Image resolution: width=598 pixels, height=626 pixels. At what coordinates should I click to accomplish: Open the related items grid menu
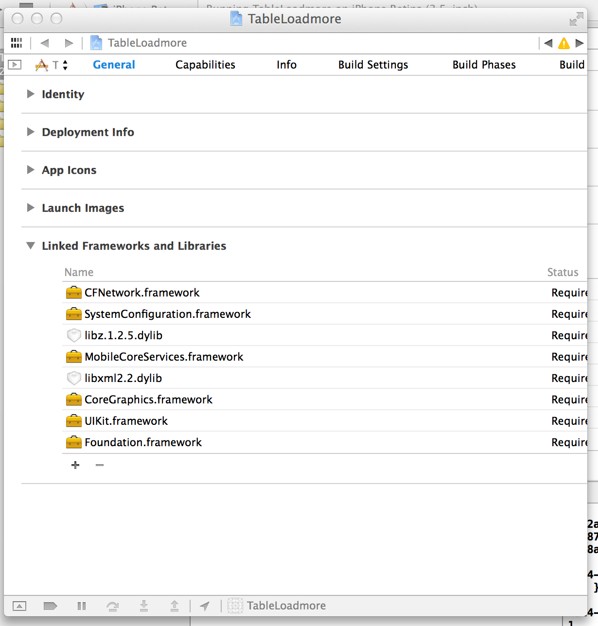pos(17,43)
